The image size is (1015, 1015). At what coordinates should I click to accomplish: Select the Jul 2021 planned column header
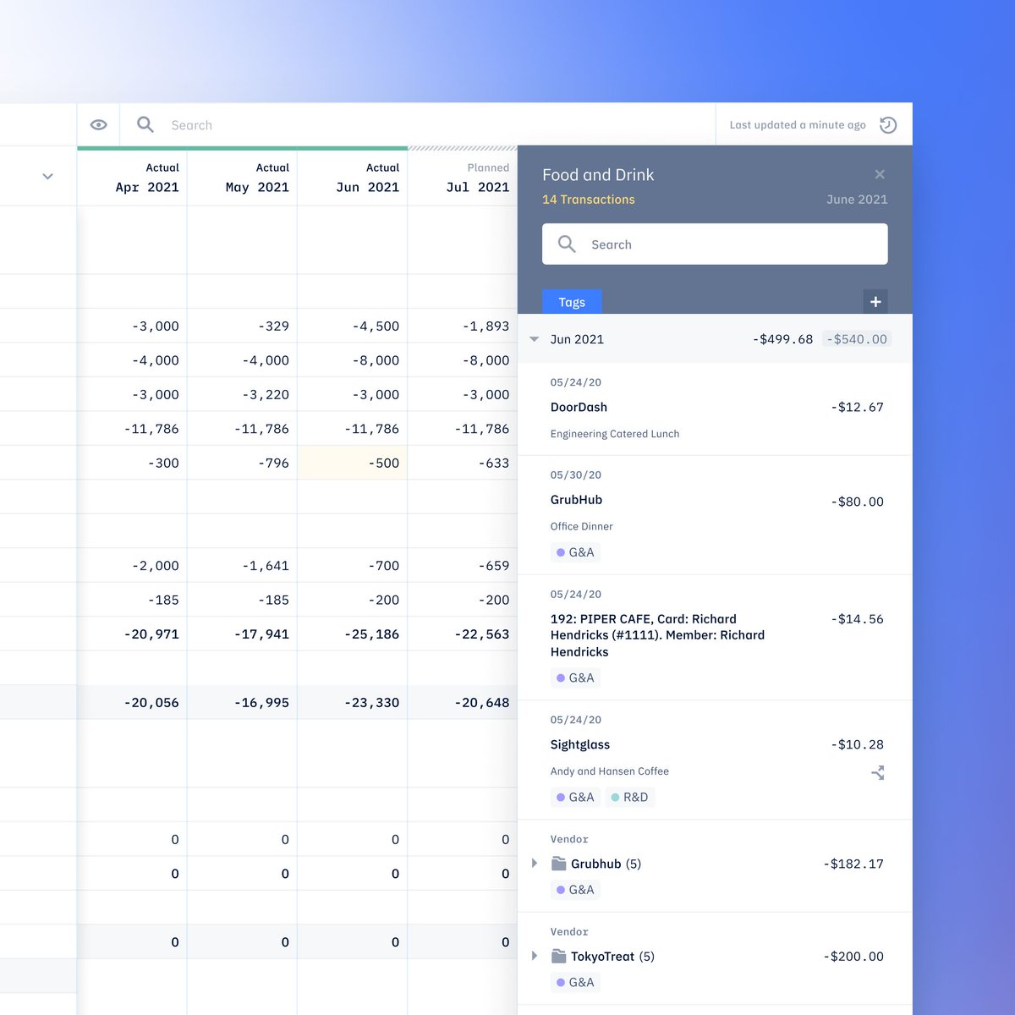coord(463,178)
